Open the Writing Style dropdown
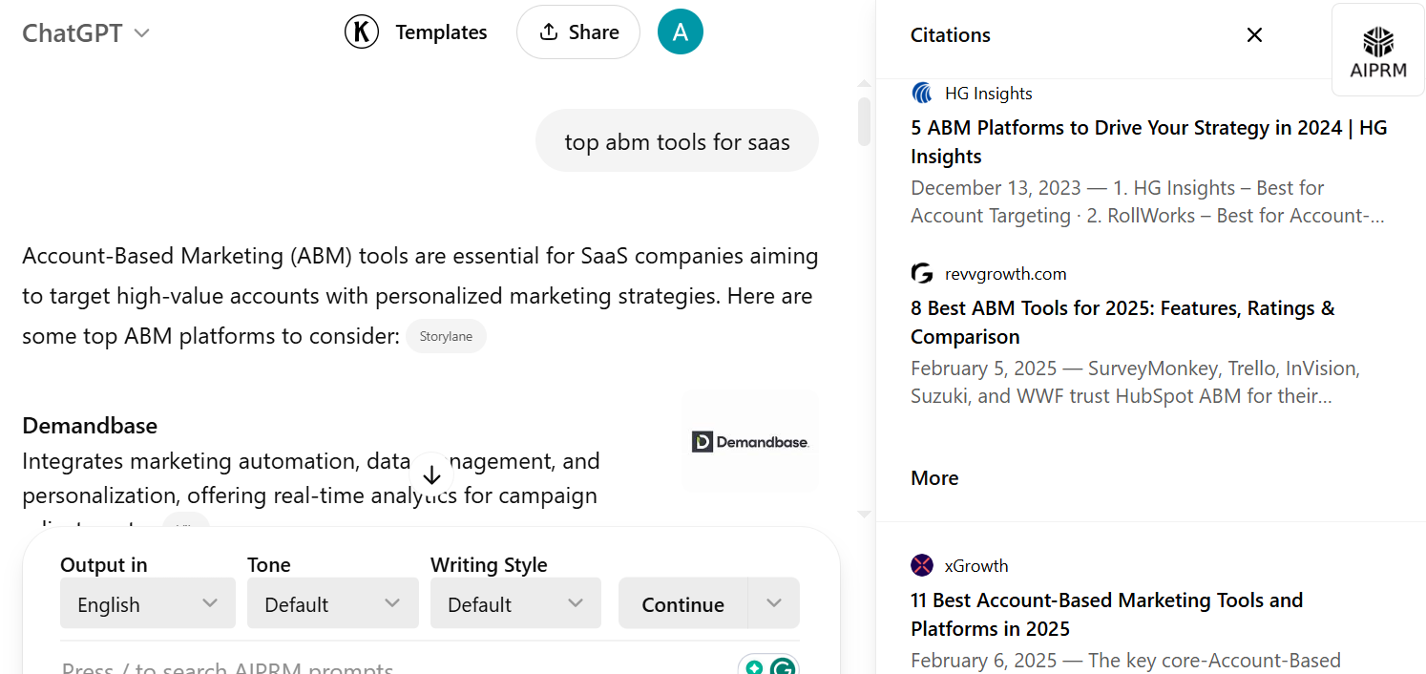 pos(515,604)
